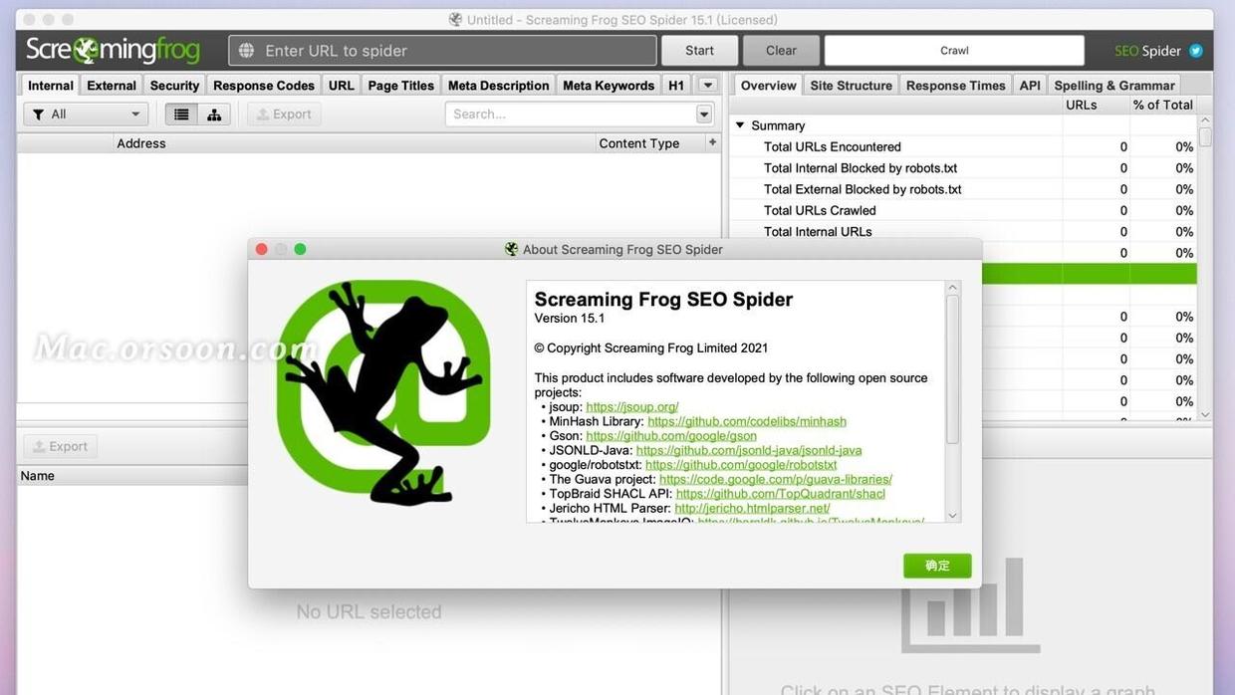Go to the URL tab

342,86
